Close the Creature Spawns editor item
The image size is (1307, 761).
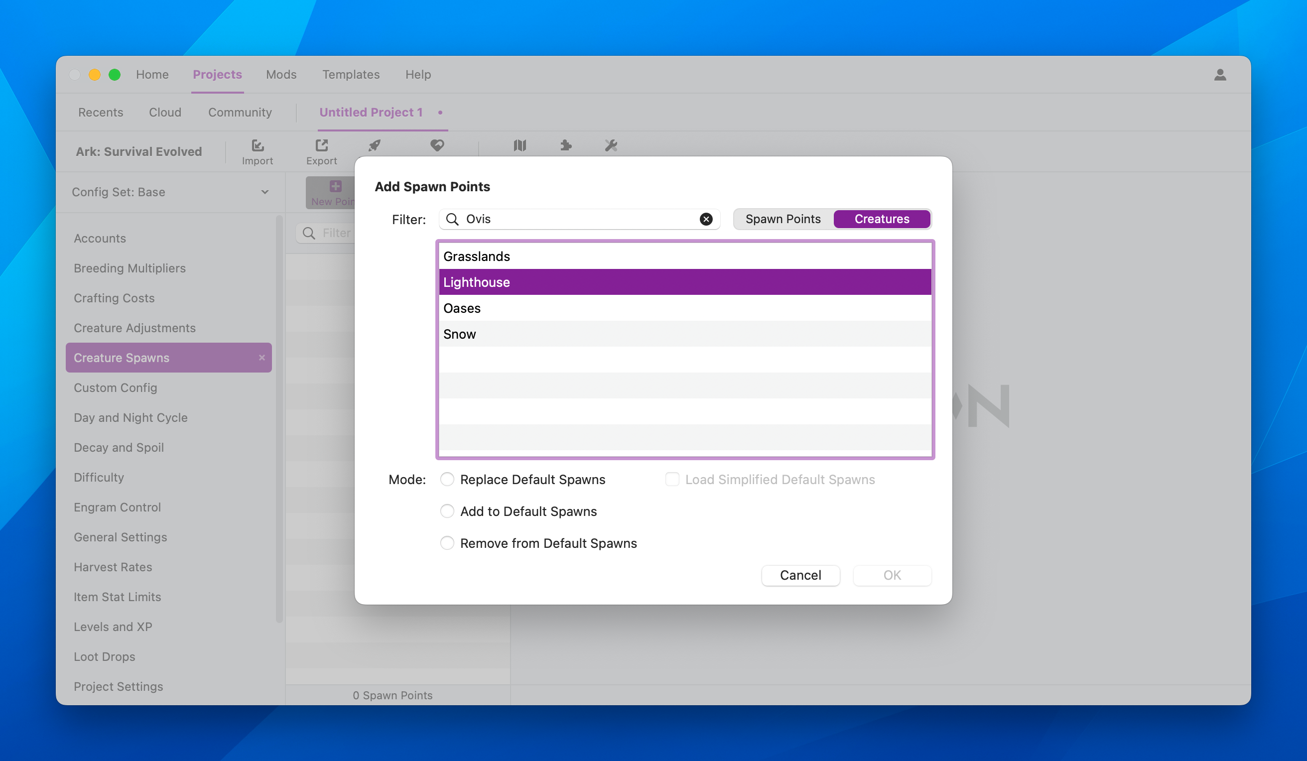click(x=262, y=358)
